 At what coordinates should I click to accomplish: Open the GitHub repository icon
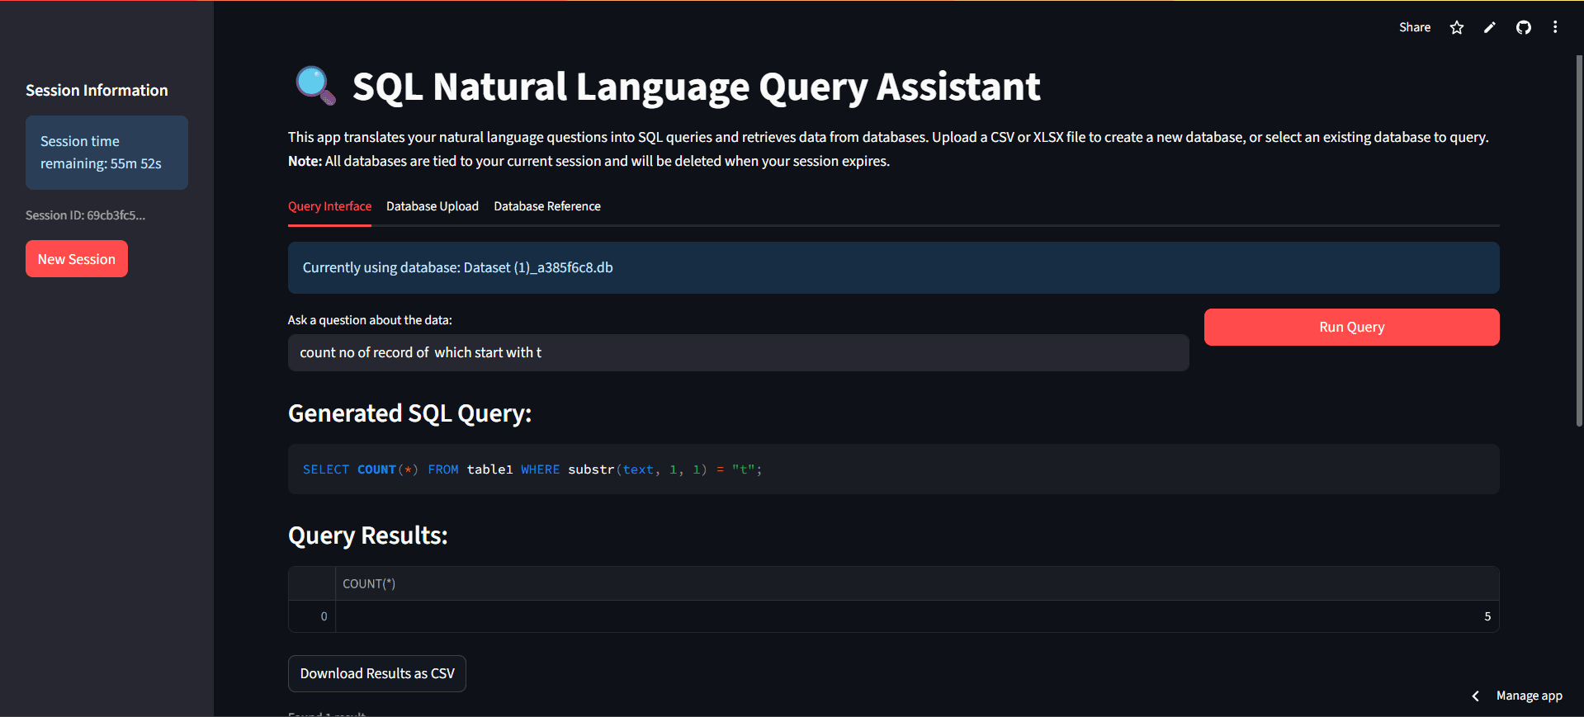coord(1524,27)
